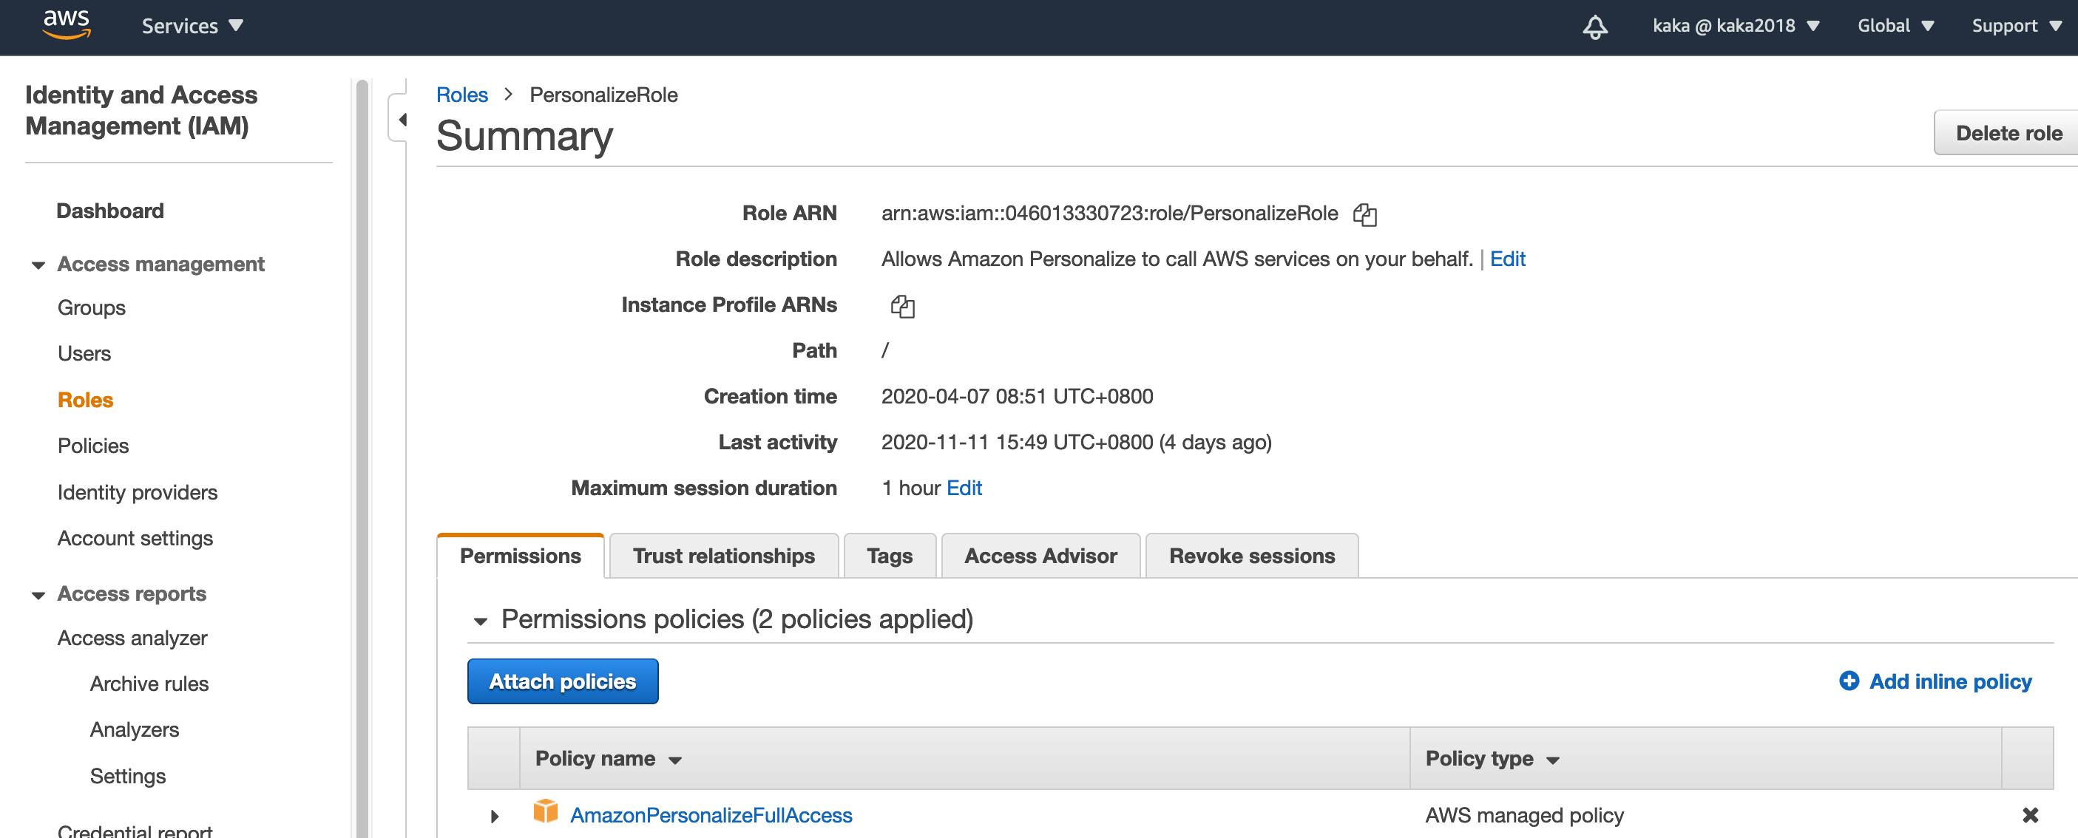Image resolution: width=2078 pixels, height=838 pixels.
Task: Switch to the Tags tab
Action: pyautogui.click(x=889, y=556)
